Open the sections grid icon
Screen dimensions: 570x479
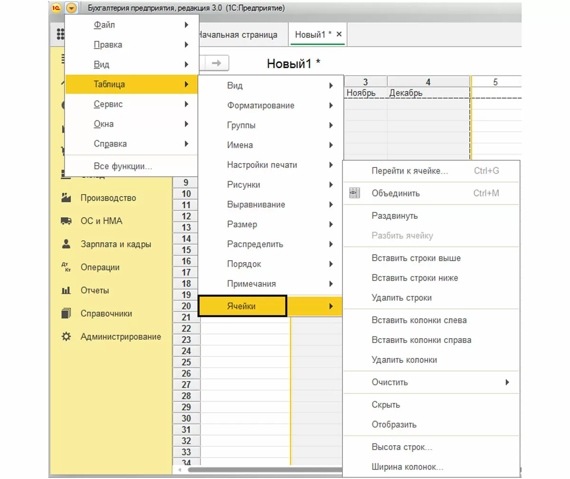point(60,34)
